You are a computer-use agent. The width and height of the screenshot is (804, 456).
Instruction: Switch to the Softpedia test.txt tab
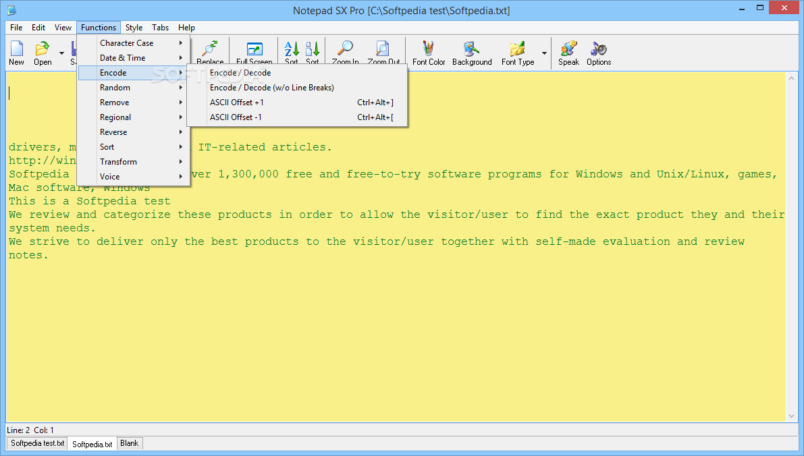click(37, 443)
